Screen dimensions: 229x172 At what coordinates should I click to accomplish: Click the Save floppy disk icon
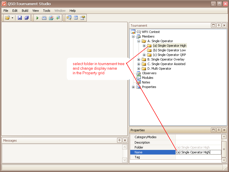(20, 18)
